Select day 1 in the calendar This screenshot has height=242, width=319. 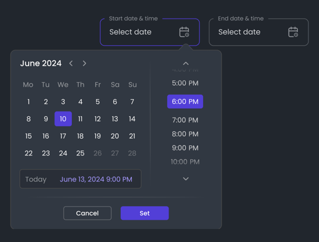pos(28,102)
